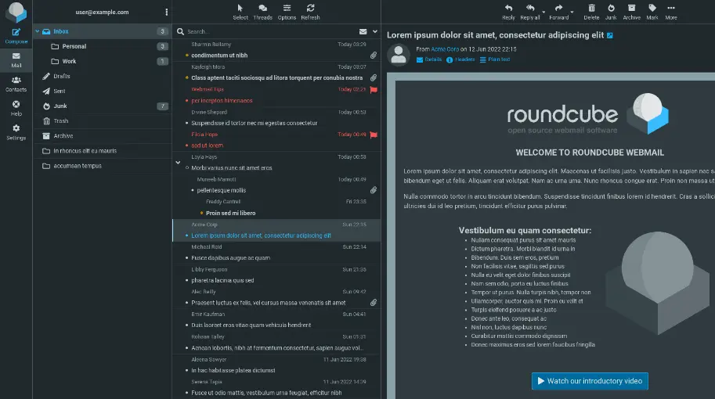Screen dimensions: 715x399
Task: Toggle the flag on Webmail Tips message
Action: tap(374, 90)
